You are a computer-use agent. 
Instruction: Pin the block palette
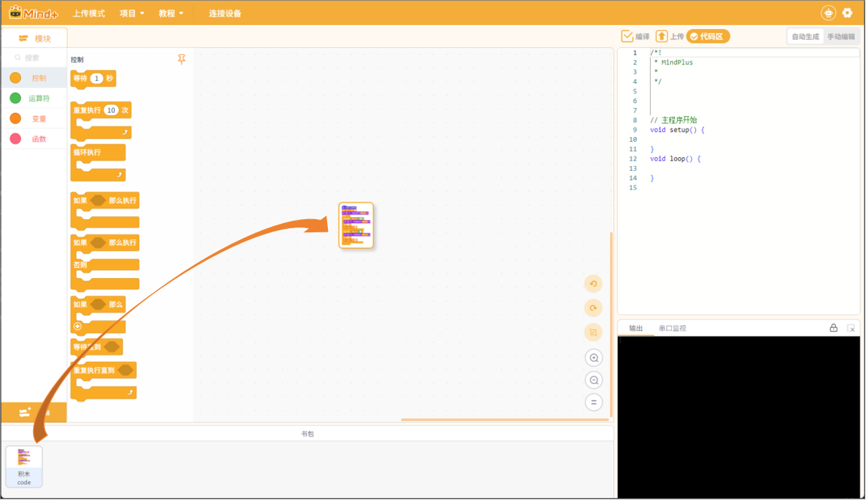182,59
